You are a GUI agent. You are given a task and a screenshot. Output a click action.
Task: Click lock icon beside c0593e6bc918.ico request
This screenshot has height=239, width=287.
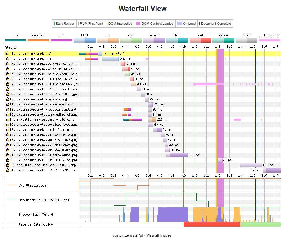tap(7, 170)
